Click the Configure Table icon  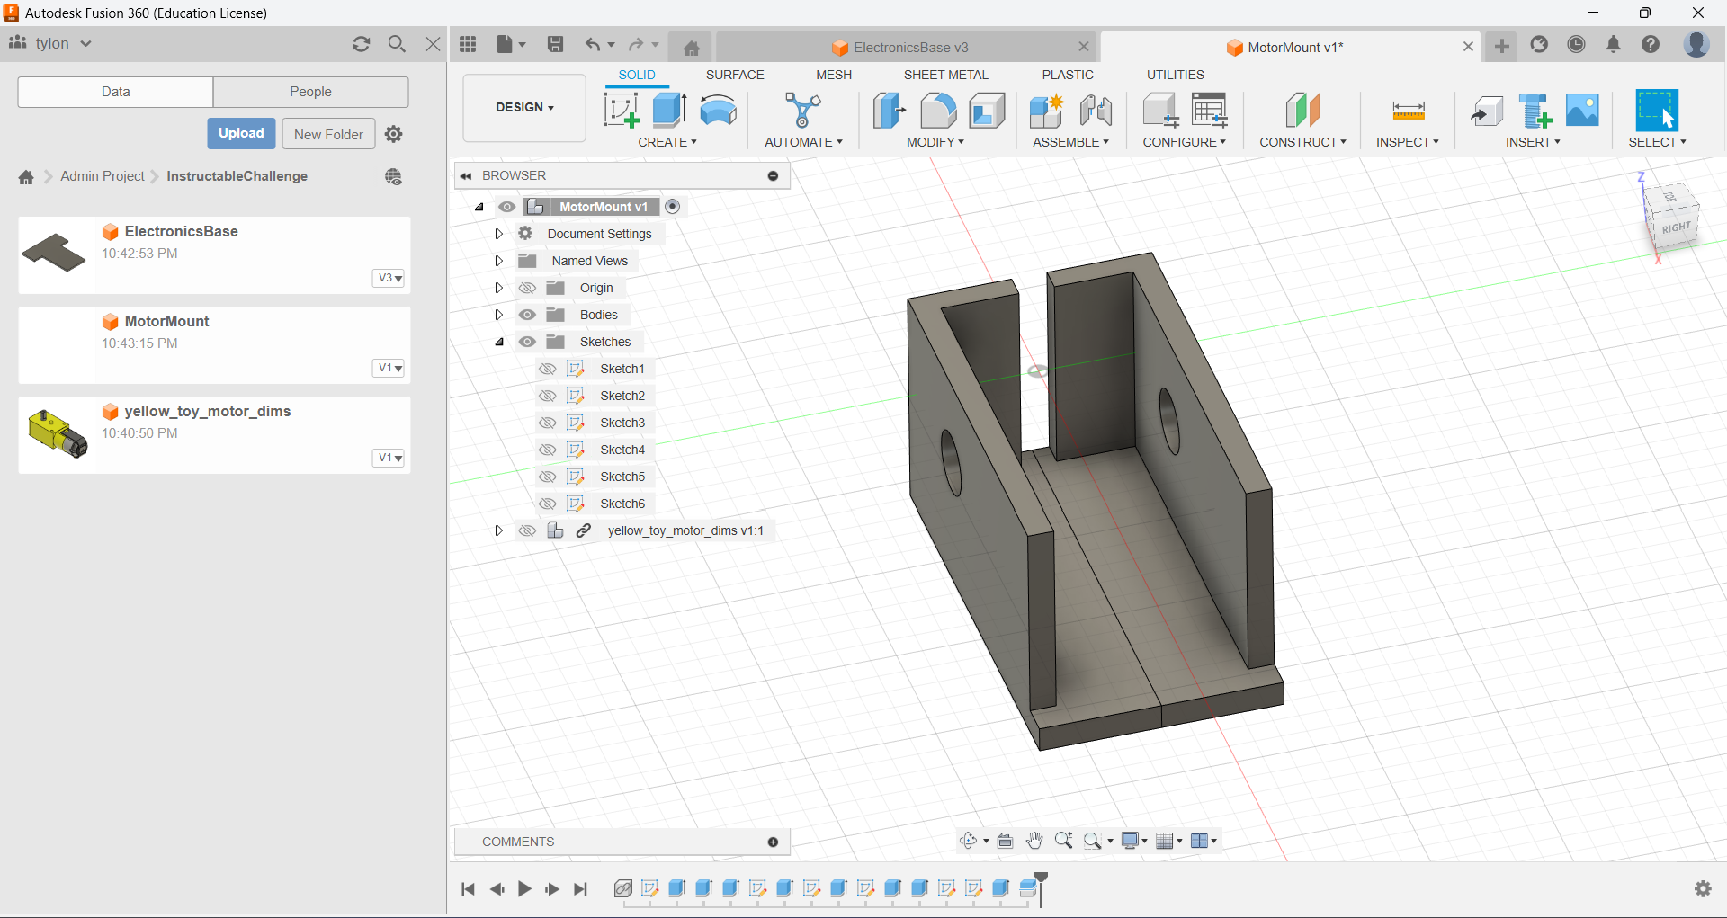[x=1210, y=111]
